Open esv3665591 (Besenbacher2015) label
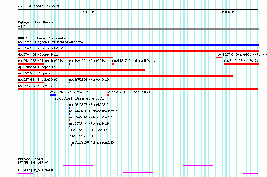The height and width of the screenshot is (177, 267). click(x=79, y=98)
